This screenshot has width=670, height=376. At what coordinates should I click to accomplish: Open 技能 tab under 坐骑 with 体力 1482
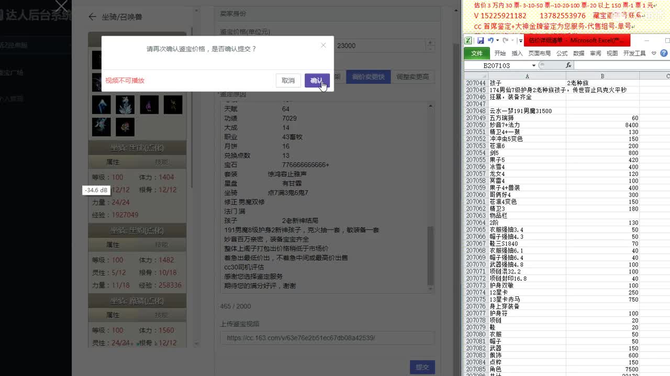(161, 245)
